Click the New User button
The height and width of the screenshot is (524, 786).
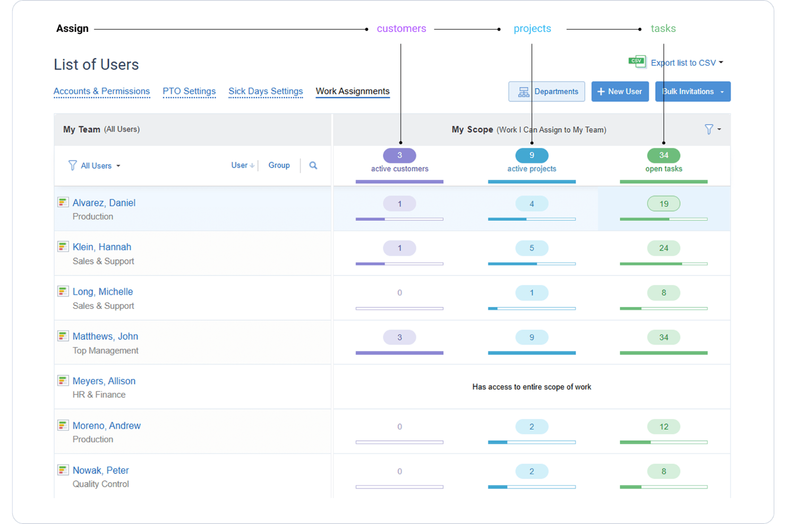tap(620, 91)
